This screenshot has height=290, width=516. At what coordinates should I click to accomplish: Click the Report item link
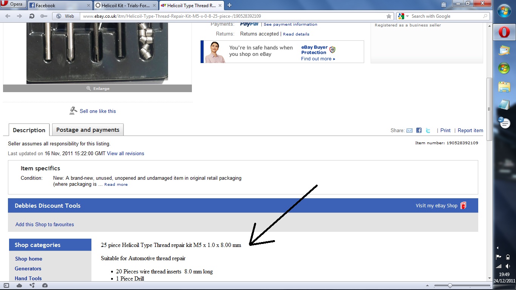(470, 130)
